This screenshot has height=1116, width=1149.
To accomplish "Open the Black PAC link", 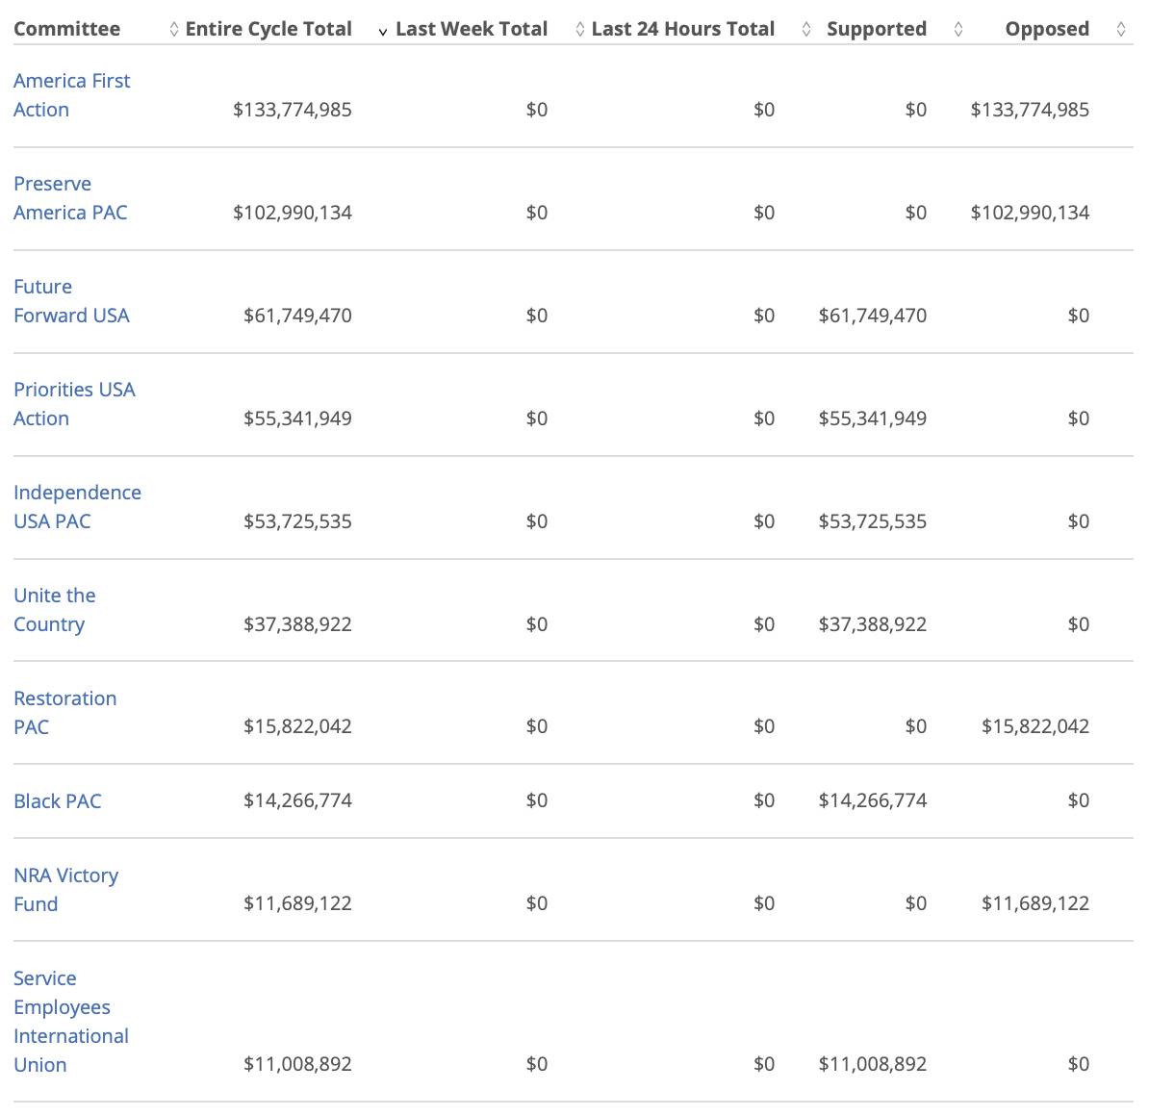I will point(57,800).
